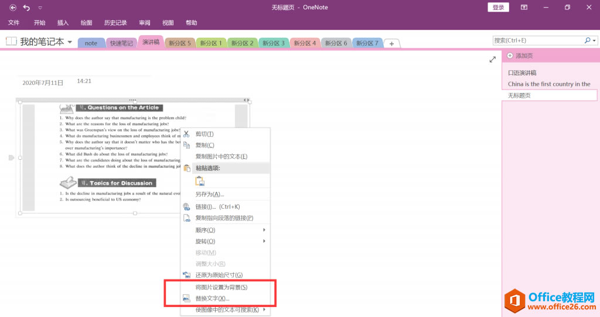Open the ribbon display options icon

[x=524, y=7]
